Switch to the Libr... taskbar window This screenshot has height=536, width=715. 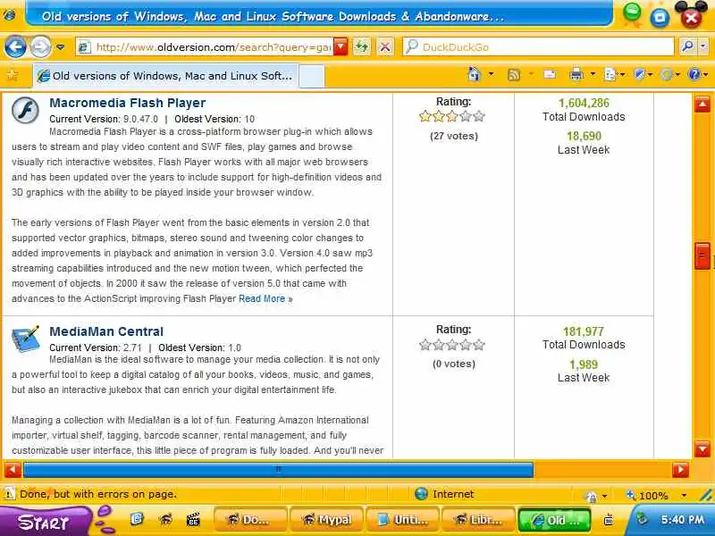pyautogui.click(x=479, y=520)
